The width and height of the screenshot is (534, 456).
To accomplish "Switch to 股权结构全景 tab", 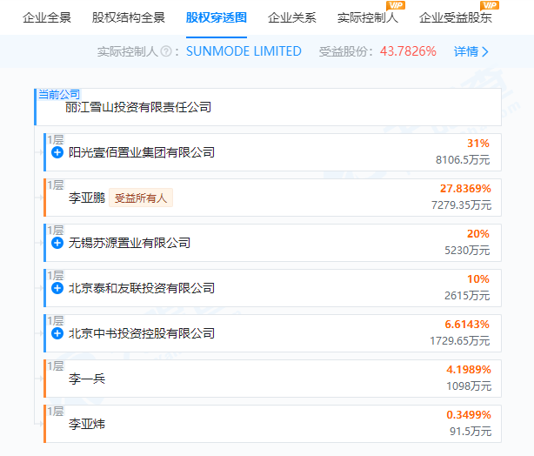I will click(x=129, y=17).
